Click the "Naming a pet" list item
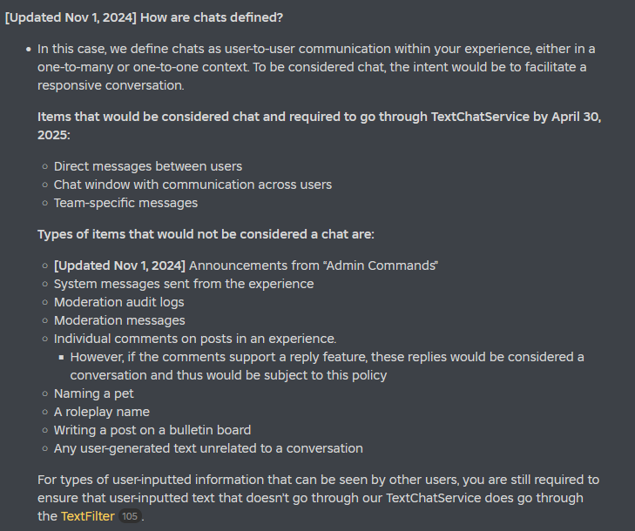 93,393
